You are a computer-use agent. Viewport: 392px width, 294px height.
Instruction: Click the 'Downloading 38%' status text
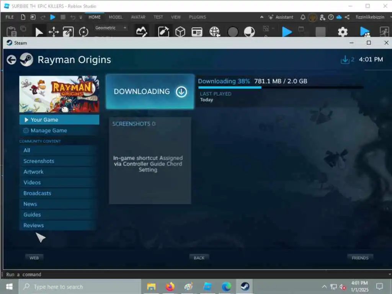(x=224, y=81)
